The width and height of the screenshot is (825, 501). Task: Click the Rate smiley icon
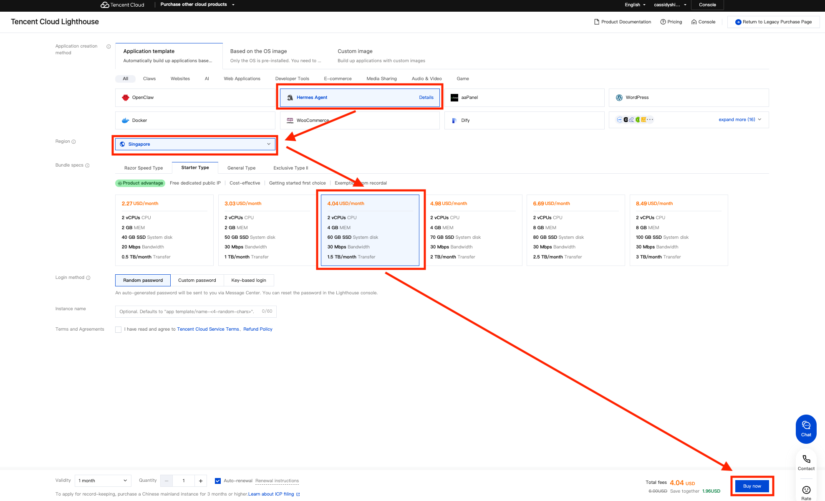806,490
